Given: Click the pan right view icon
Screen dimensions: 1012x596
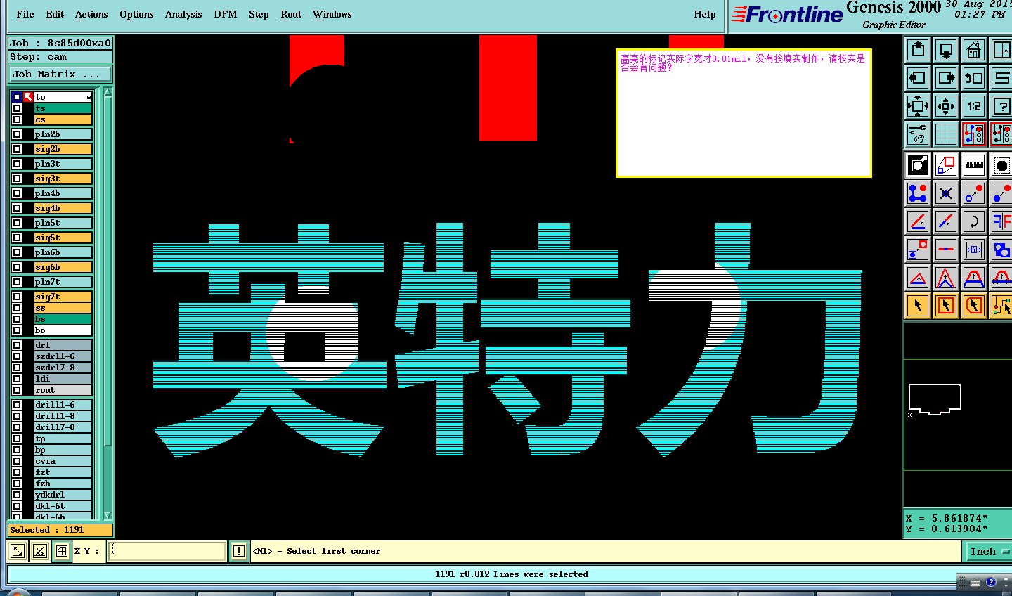Looking at the screenshot, I should [x=946, y=78].
